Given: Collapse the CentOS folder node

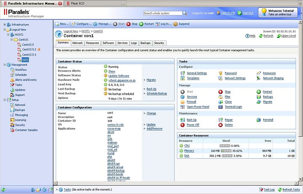Looking at the screenshot, I should pos(12,40).
